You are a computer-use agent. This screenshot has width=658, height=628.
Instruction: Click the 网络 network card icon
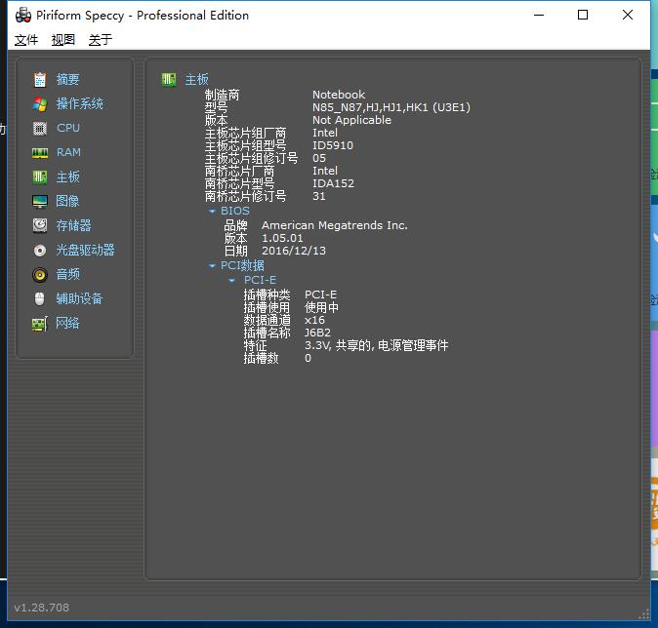tap(40, 324)
